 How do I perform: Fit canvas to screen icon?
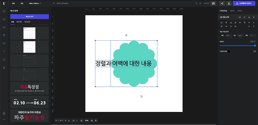point(96,121)
